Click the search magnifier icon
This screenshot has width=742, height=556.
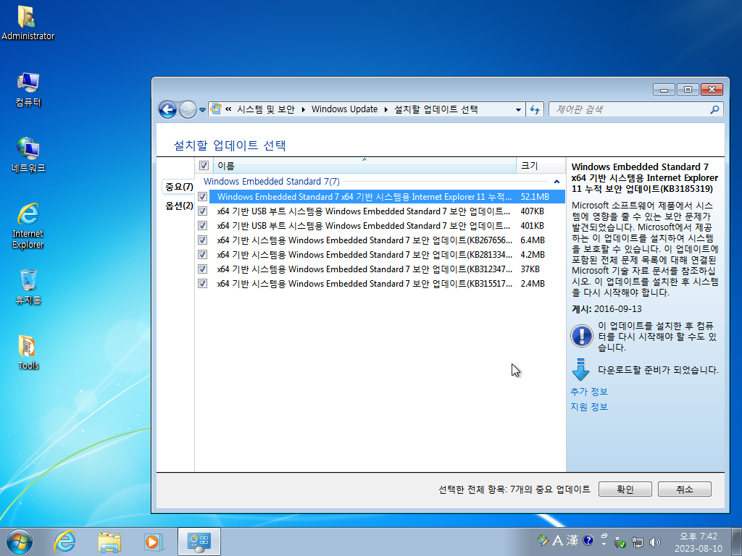coord(714,110)
